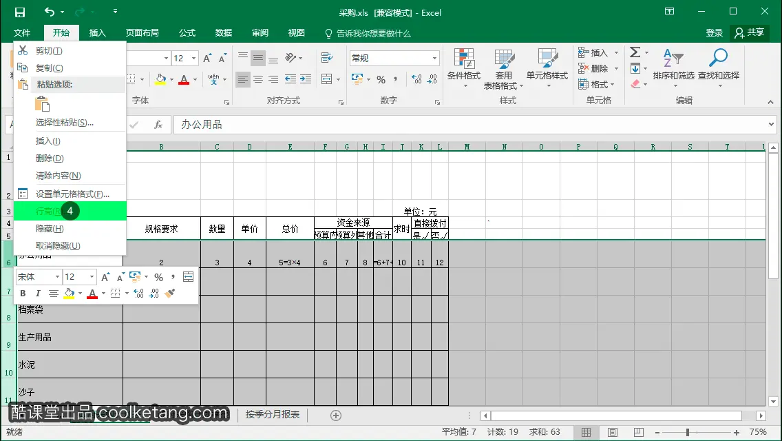Expand the formula bar
Viewport: 782px width, 441px height.
tap(771, 124)
